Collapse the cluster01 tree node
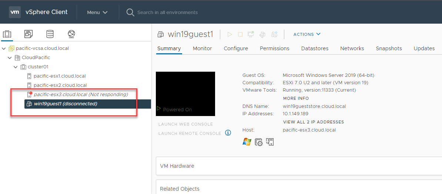Viewport: 442px width, 194px height. (16, 67)
